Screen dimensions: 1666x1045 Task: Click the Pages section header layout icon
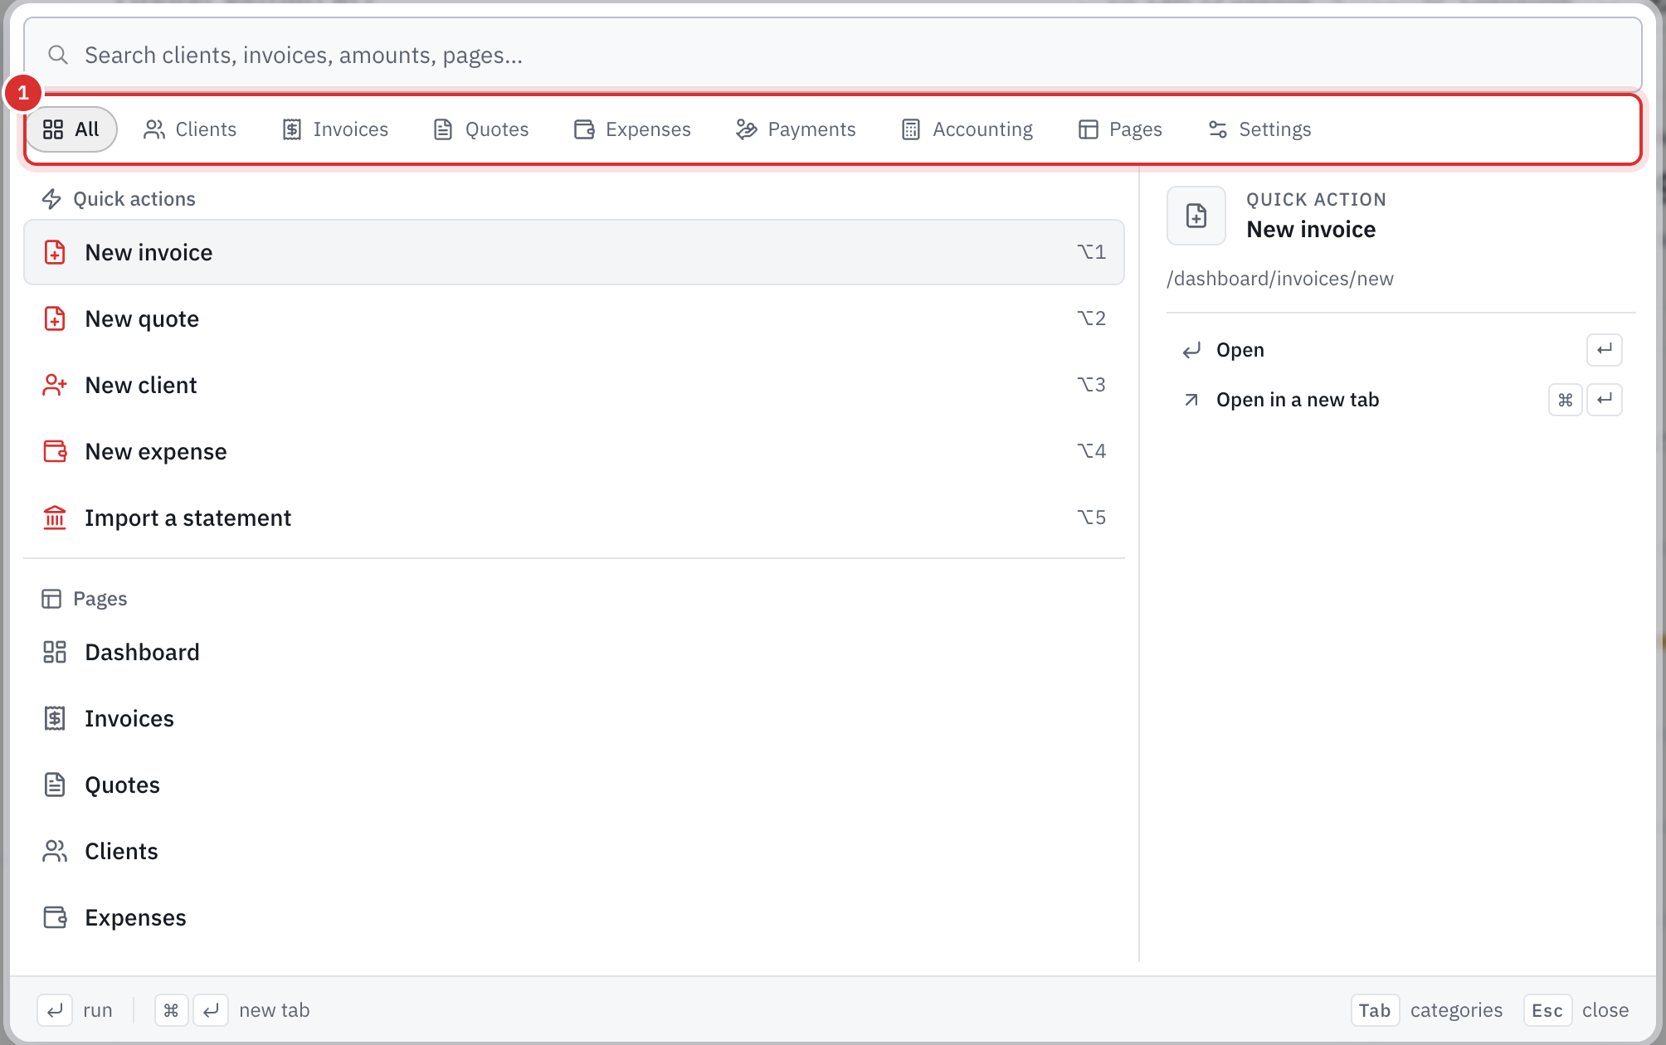pos(51,599)
